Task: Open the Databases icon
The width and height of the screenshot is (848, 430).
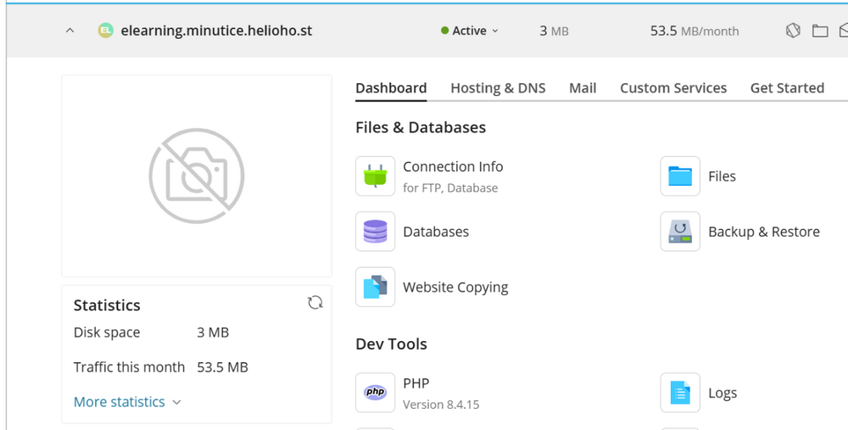Action: click(x=376, y=232)
